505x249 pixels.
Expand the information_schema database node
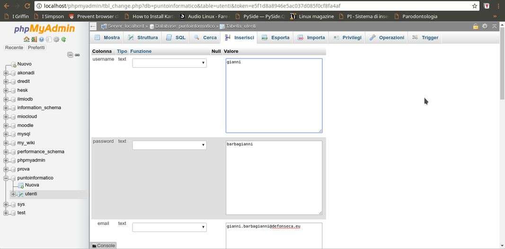(6, 108)
